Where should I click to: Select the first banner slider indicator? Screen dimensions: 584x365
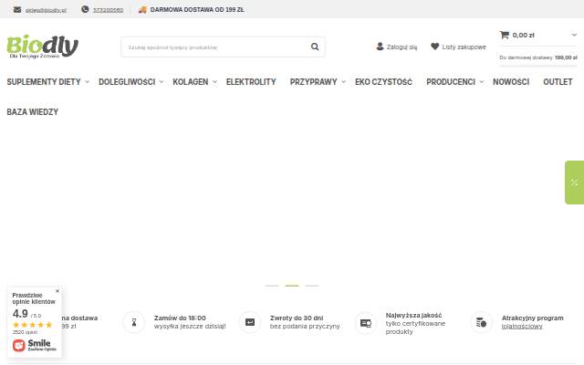(x=272, y=286)
